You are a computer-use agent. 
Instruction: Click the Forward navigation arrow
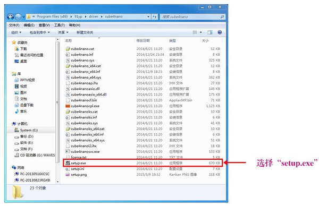[18, 17]
